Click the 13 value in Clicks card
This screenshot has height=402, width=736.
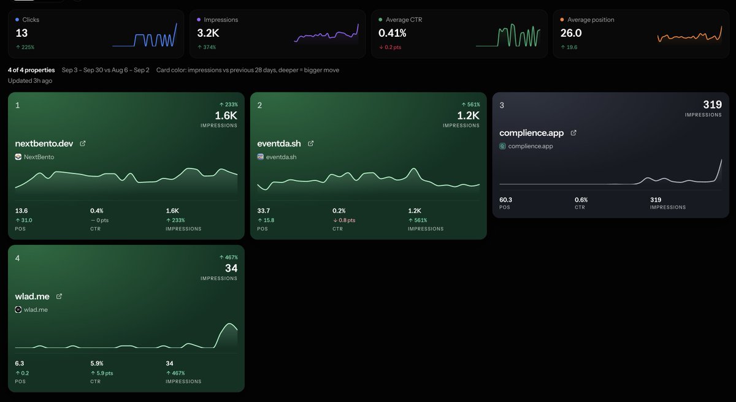(21, 33)
